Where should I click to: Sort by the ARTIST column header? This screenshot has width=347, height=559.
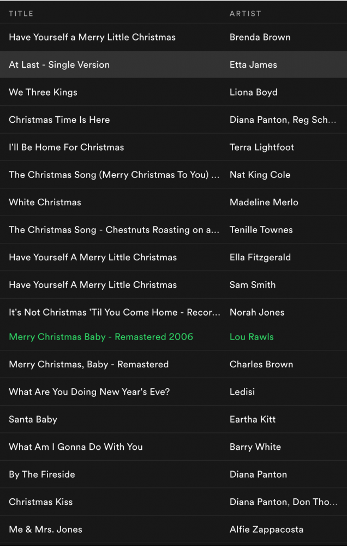(246, 14)
